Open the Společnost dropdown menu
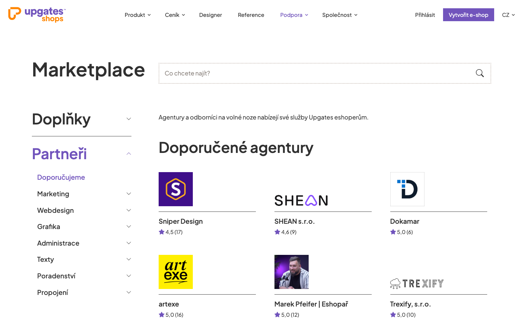Image resolution: width=531 pixels, height=331 pixels. tap(340, 15)
